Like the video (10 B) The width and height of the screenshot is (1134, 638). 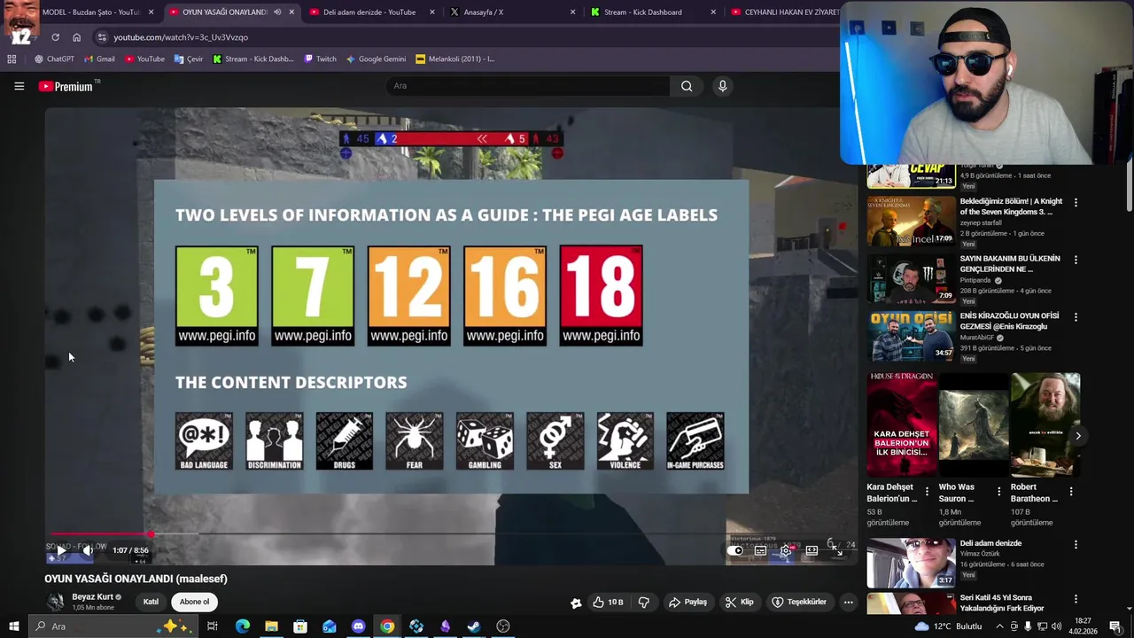tap(609, 603)
